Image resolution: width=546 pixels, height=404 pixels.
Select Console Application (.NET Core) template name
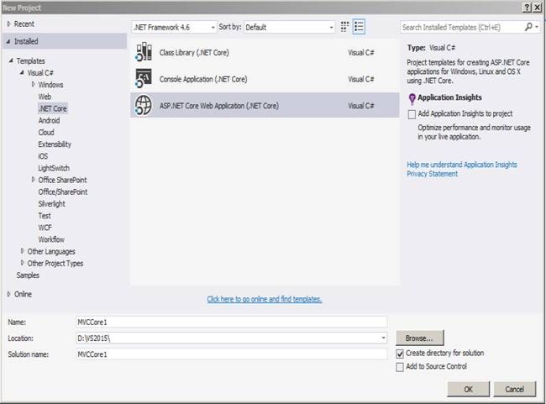click(x=203, y=79)
